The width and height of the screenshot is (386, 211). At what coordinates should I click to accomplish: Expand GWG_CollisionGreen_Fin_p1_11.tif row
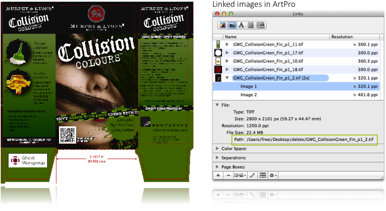(x=227, y=44)
